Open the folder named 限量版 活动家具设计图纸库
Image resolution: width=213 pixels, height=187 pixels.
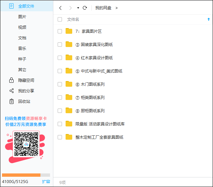[x=100, y=124]
